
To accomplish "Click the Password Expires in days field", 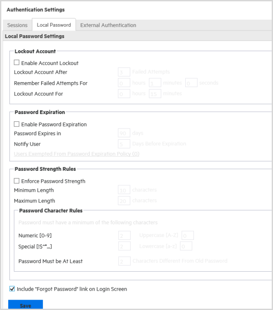I will 124,134.
